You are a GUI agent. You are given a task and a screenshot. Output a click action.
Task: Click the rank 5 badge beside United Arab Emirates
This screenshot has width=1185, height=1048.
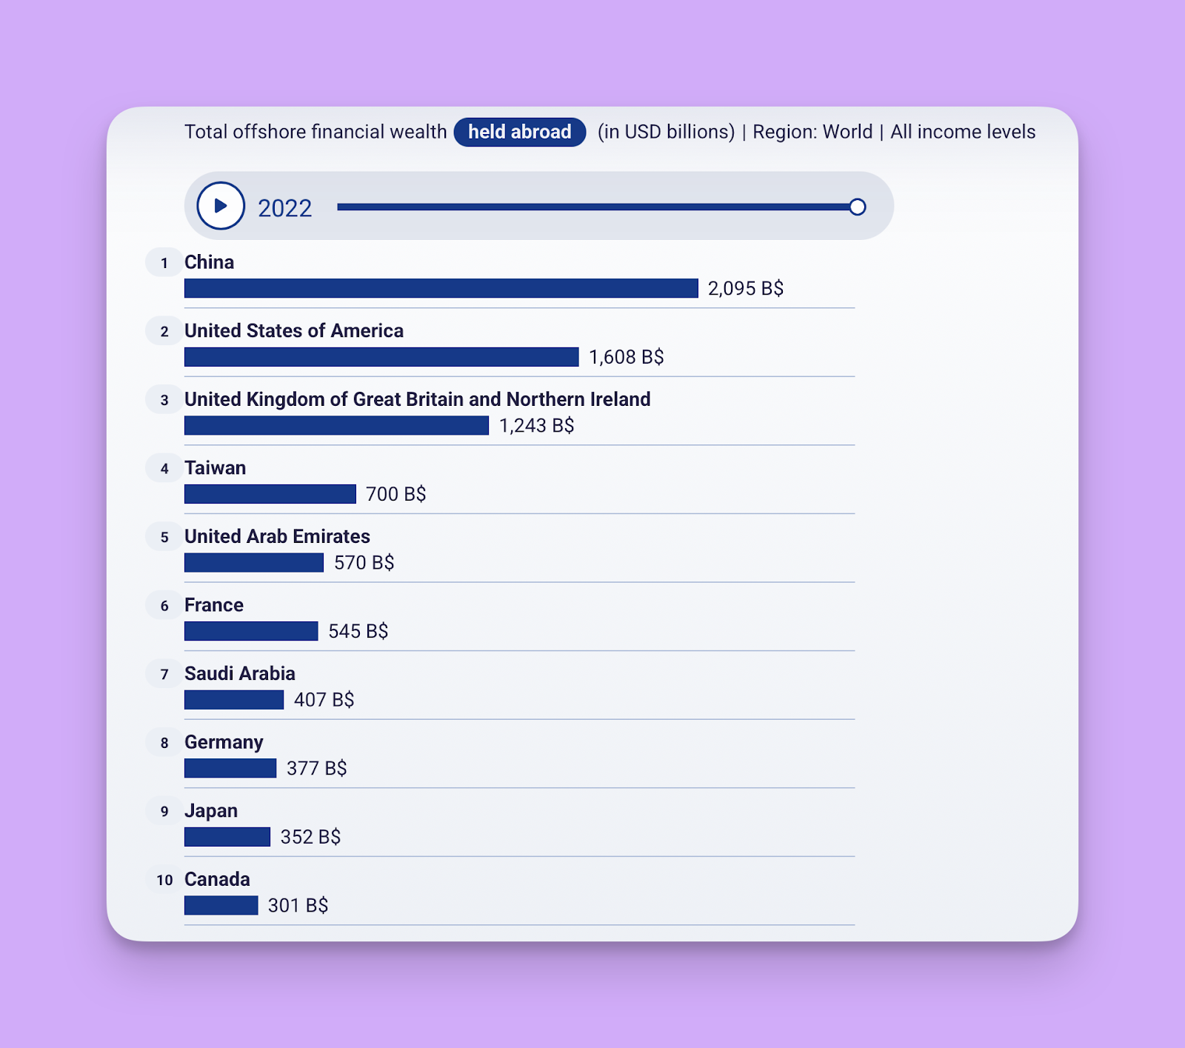point(163,536)
